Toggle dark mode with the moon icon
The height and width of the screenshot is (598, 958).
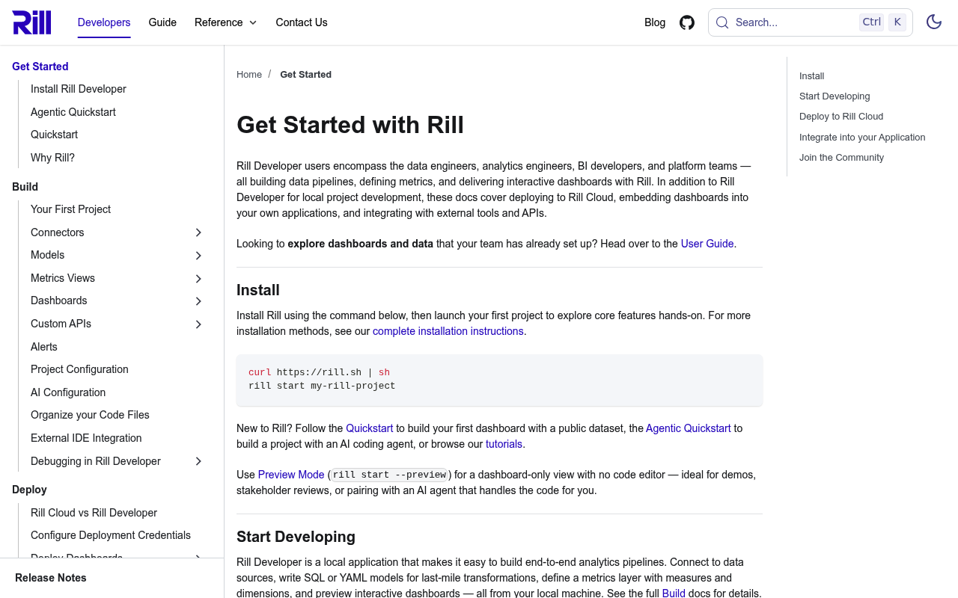[934, 22]
